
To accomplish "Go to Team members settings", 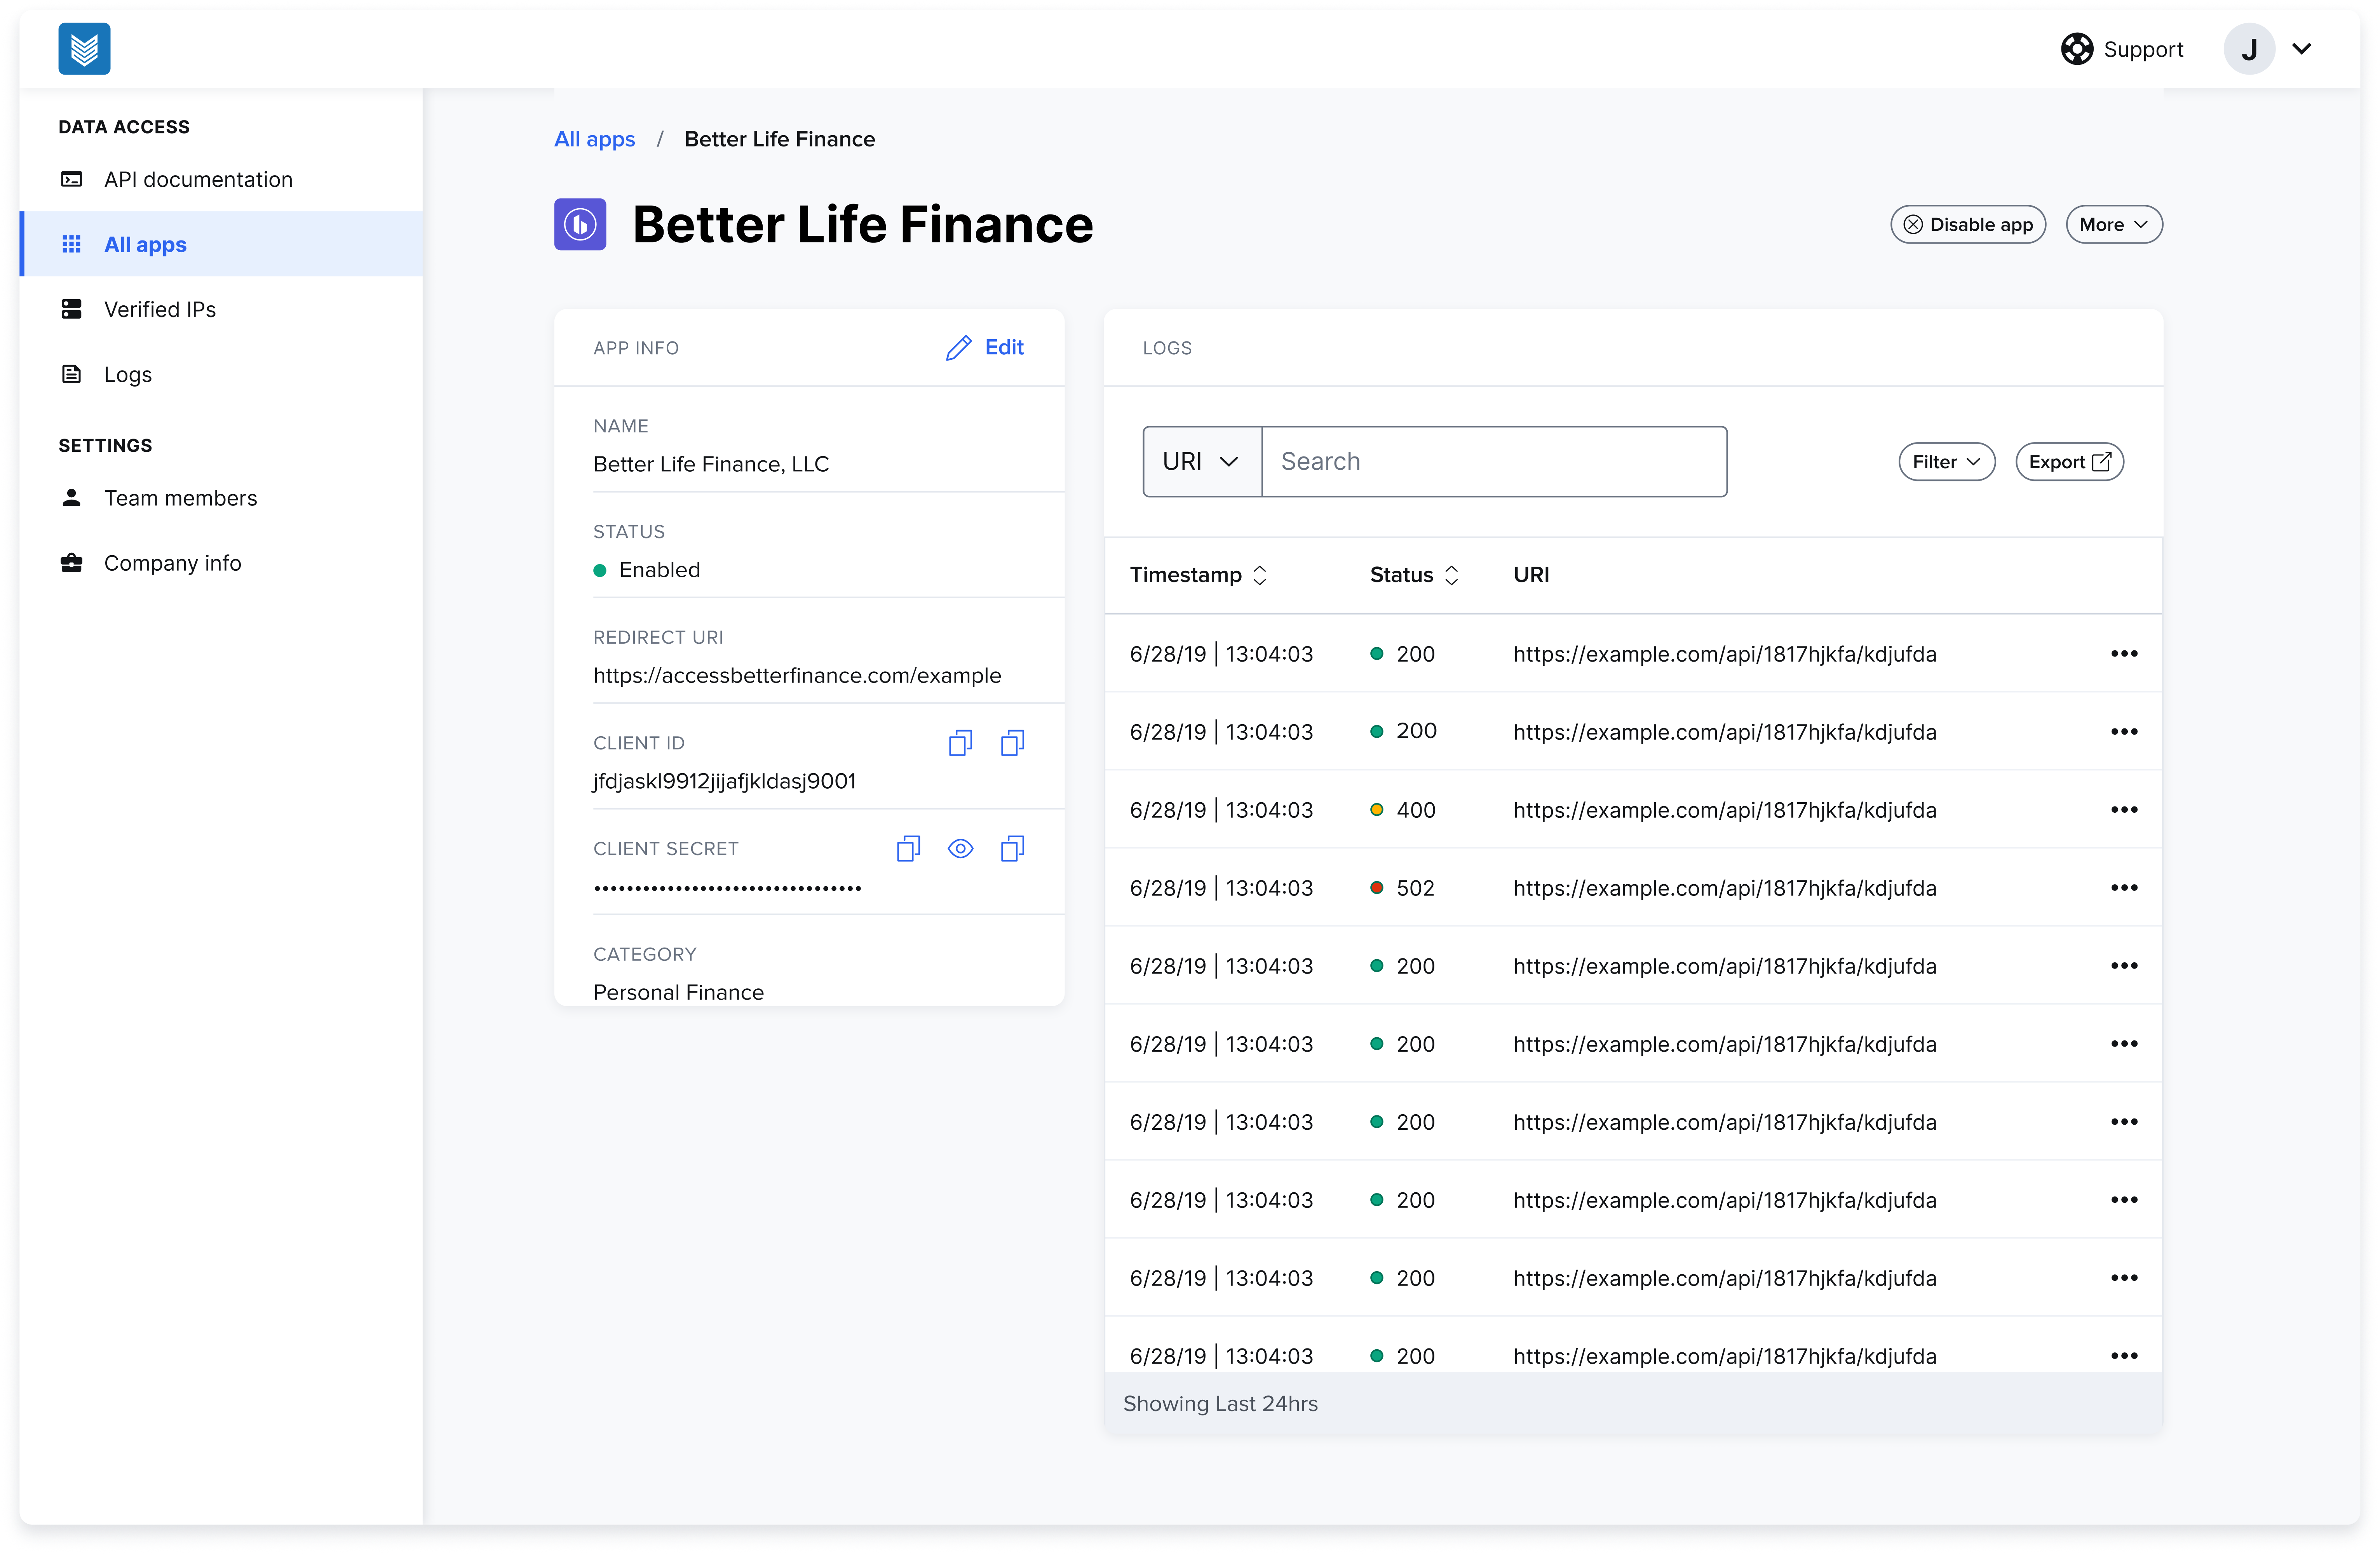I will 180,498.
